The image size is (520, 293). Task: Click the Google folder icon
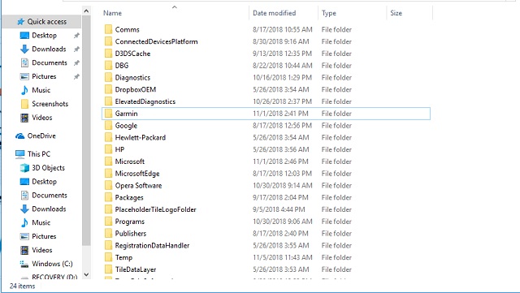108,125
